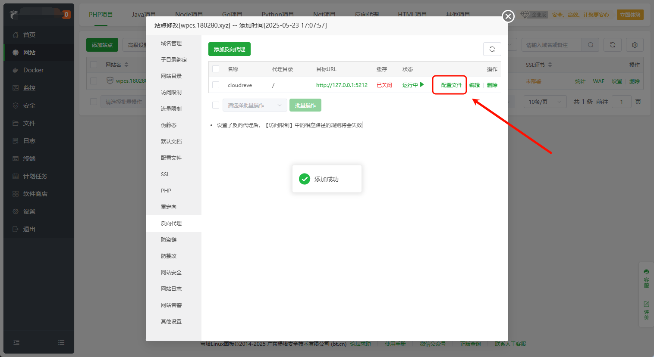Click the 运行中 play status icon
The image size is (654, 357).
tap(422, 85)
